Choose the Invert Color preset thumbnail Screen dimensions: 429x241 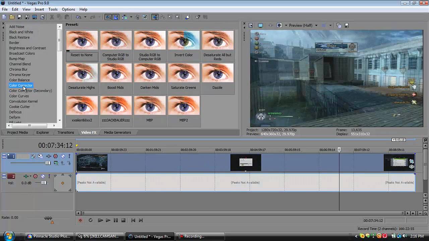click(x=184, y=40)
